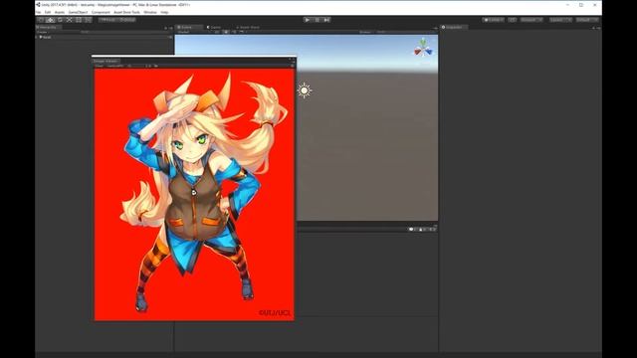The height and width of the screenshot is (358, 637).
Task: Select the floating image viewer tab
Action: click(106, 61)
